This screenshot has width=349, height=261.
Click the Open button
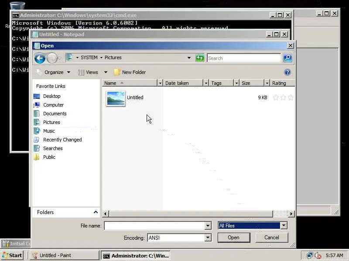tap(234, 238)
